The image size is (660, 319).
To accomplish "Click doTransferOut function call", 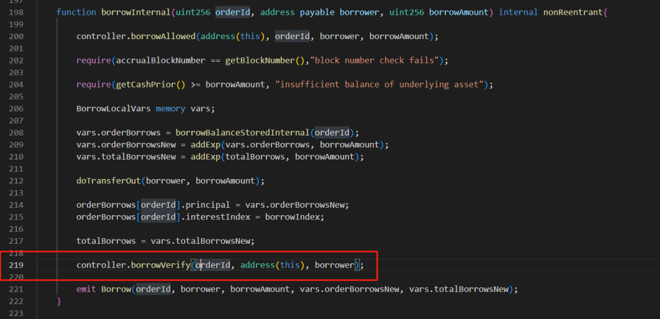I will [x=108, y=180].
